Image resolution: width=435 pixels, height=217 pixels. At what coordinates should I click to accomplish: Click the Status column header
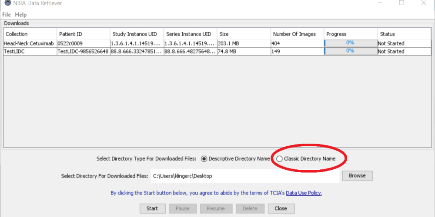point(404,34)
